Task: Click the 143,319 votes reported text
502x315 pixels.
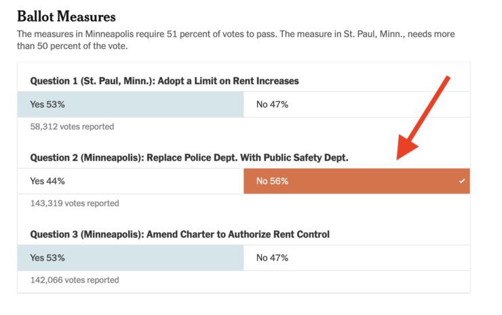Action: [x=75, y=203]
